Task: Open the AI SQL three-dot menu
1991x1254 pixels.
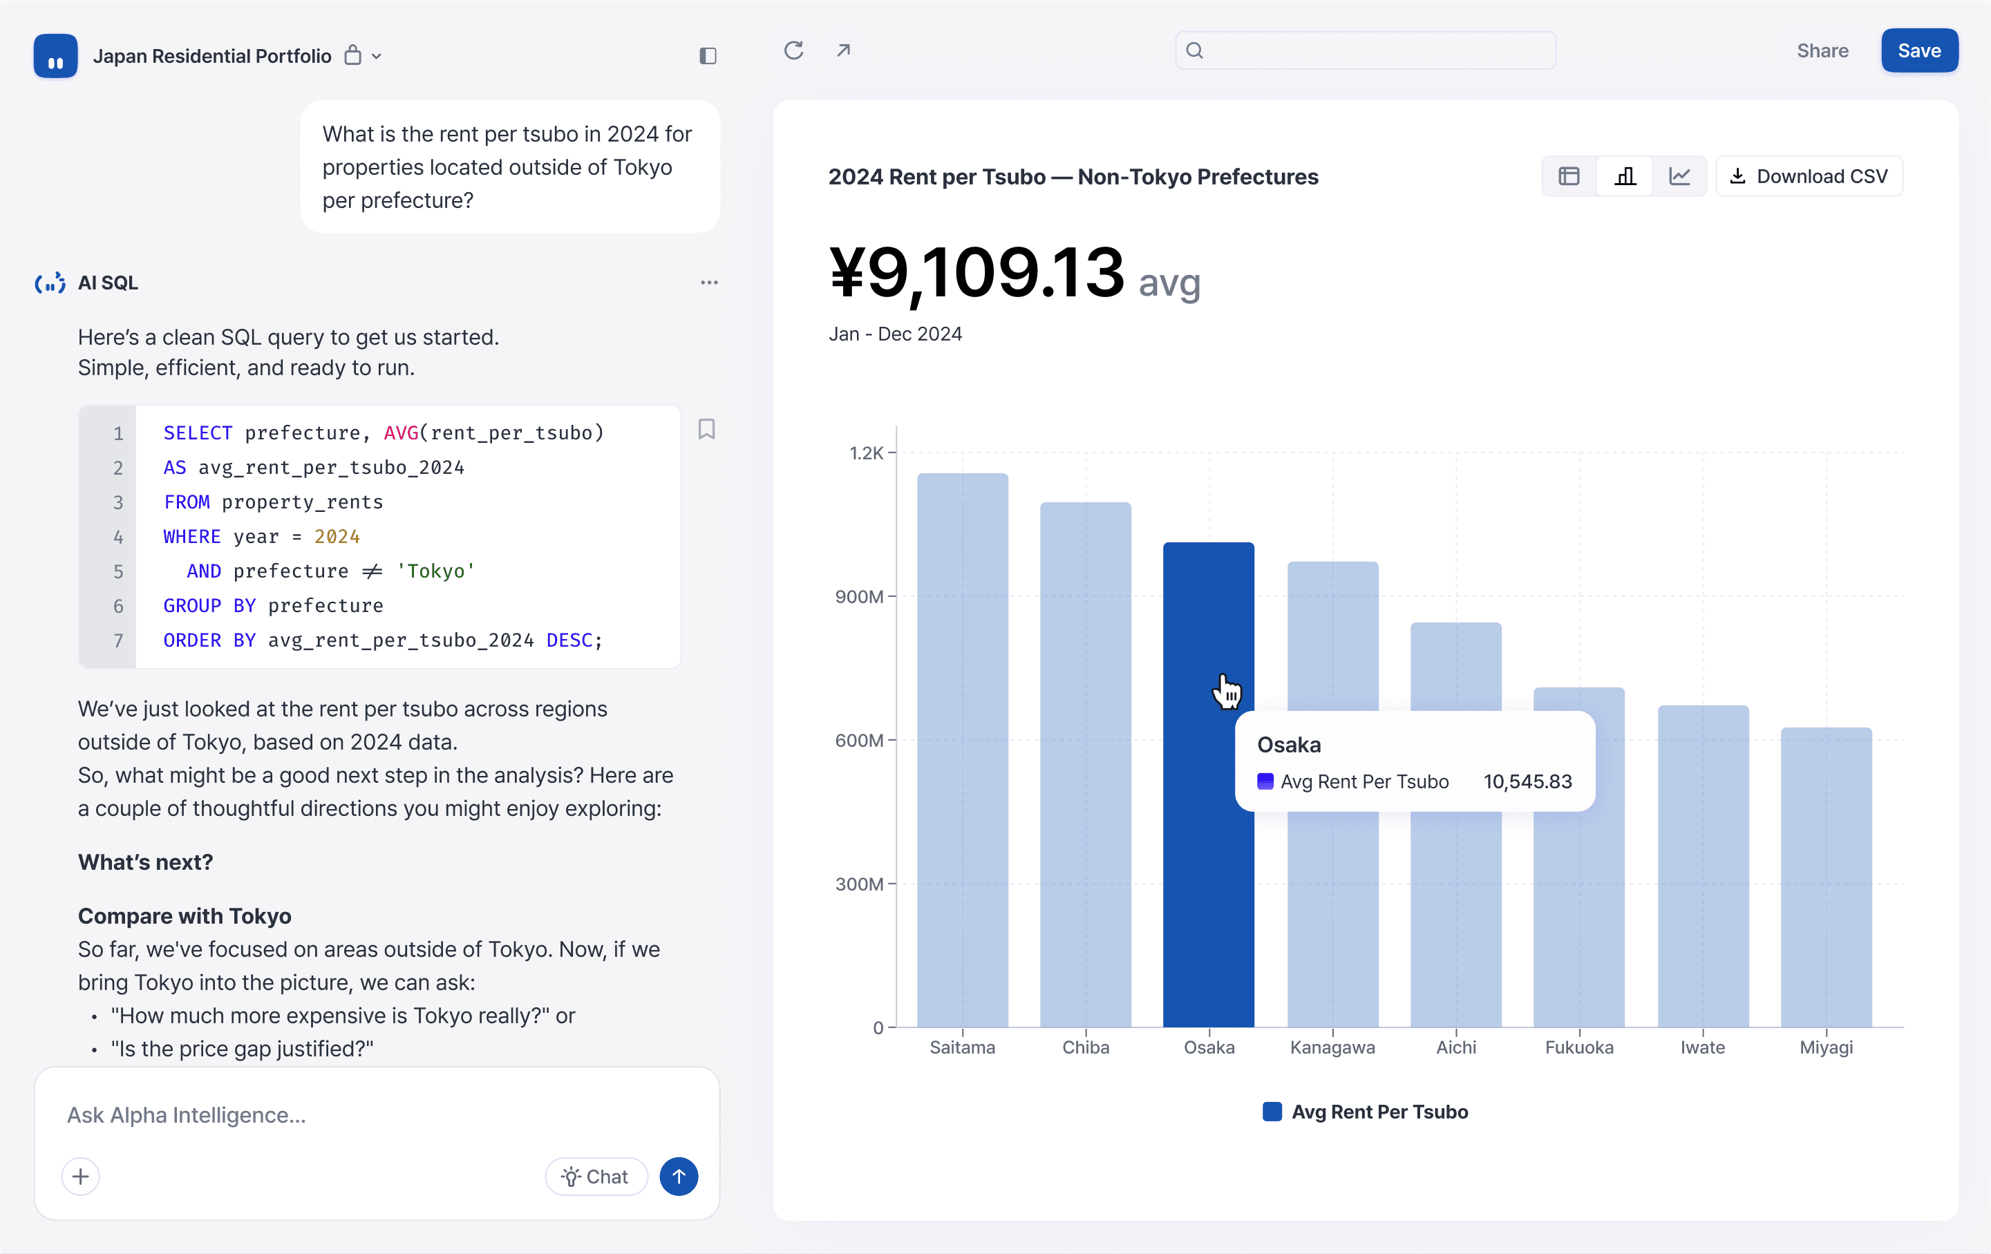Action: tap(708, 283)
